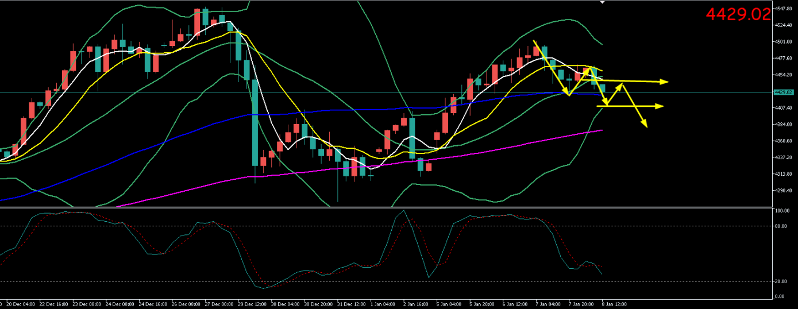Click the divider between chart and oscillator panel
The height and width of the screenshot is (309, 798).
pos(385,207)
